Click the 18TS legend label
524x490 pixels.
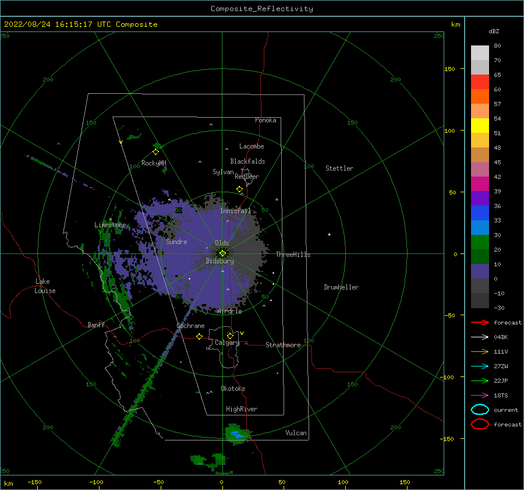click(501, 396)
